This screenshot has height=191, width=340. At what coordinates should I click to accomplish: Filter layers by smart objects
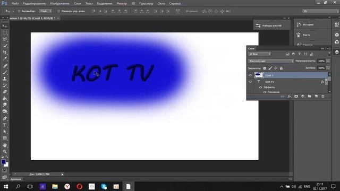312,54
